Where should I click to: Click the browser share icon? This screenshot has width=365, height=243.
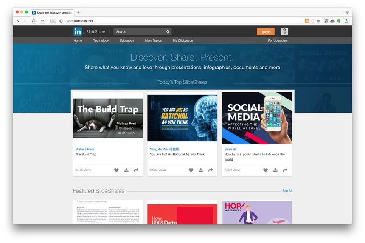pyautogui.click(x=347, y=21)
